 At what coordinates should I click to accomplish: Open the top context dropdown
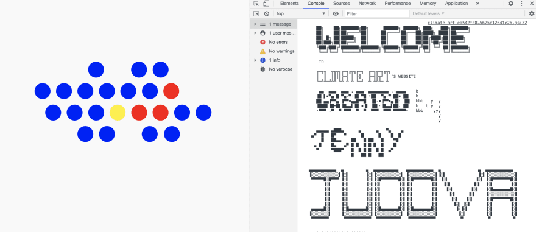300,13
